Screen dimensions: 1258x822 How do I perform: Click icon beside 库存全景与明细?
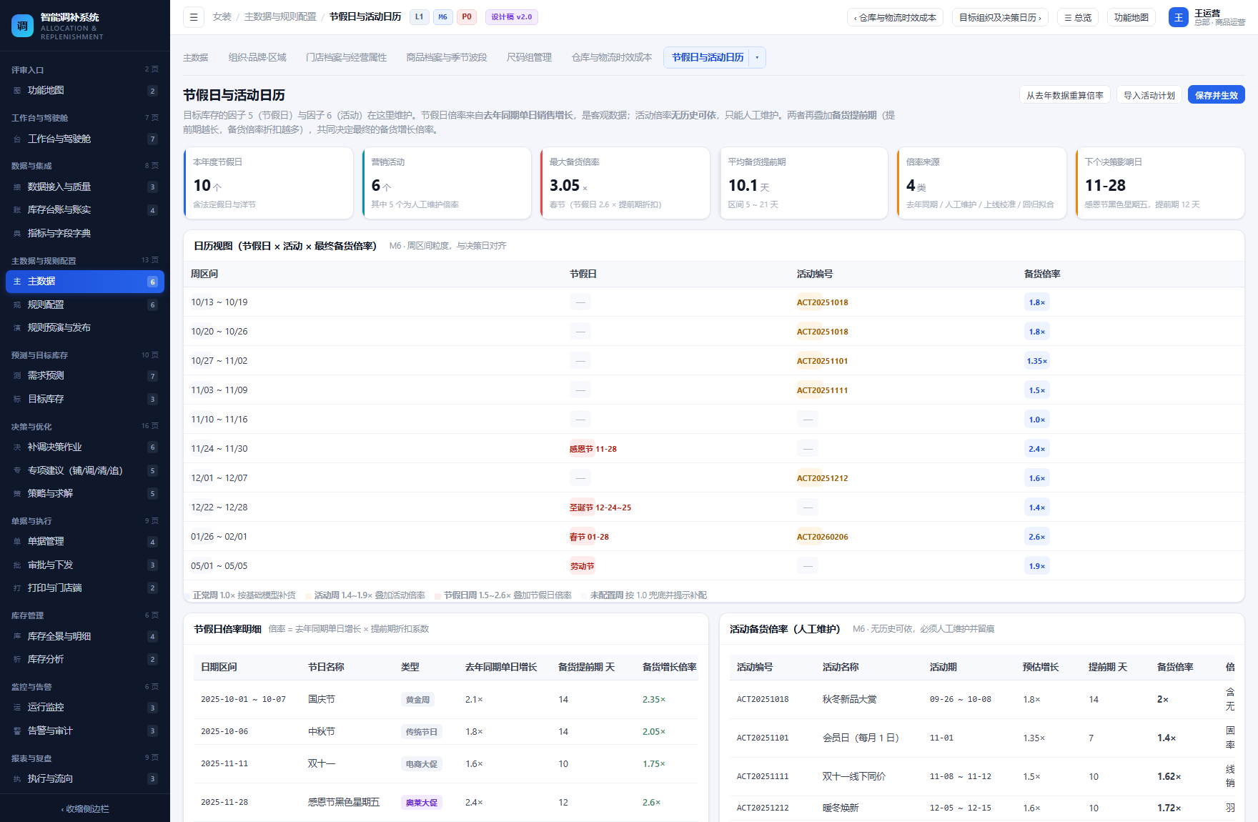pyautogui.click(x=17, y=636)
